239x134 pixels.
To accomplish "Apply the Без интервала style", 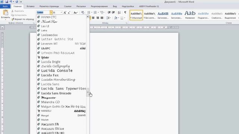I will click(150, 15).
